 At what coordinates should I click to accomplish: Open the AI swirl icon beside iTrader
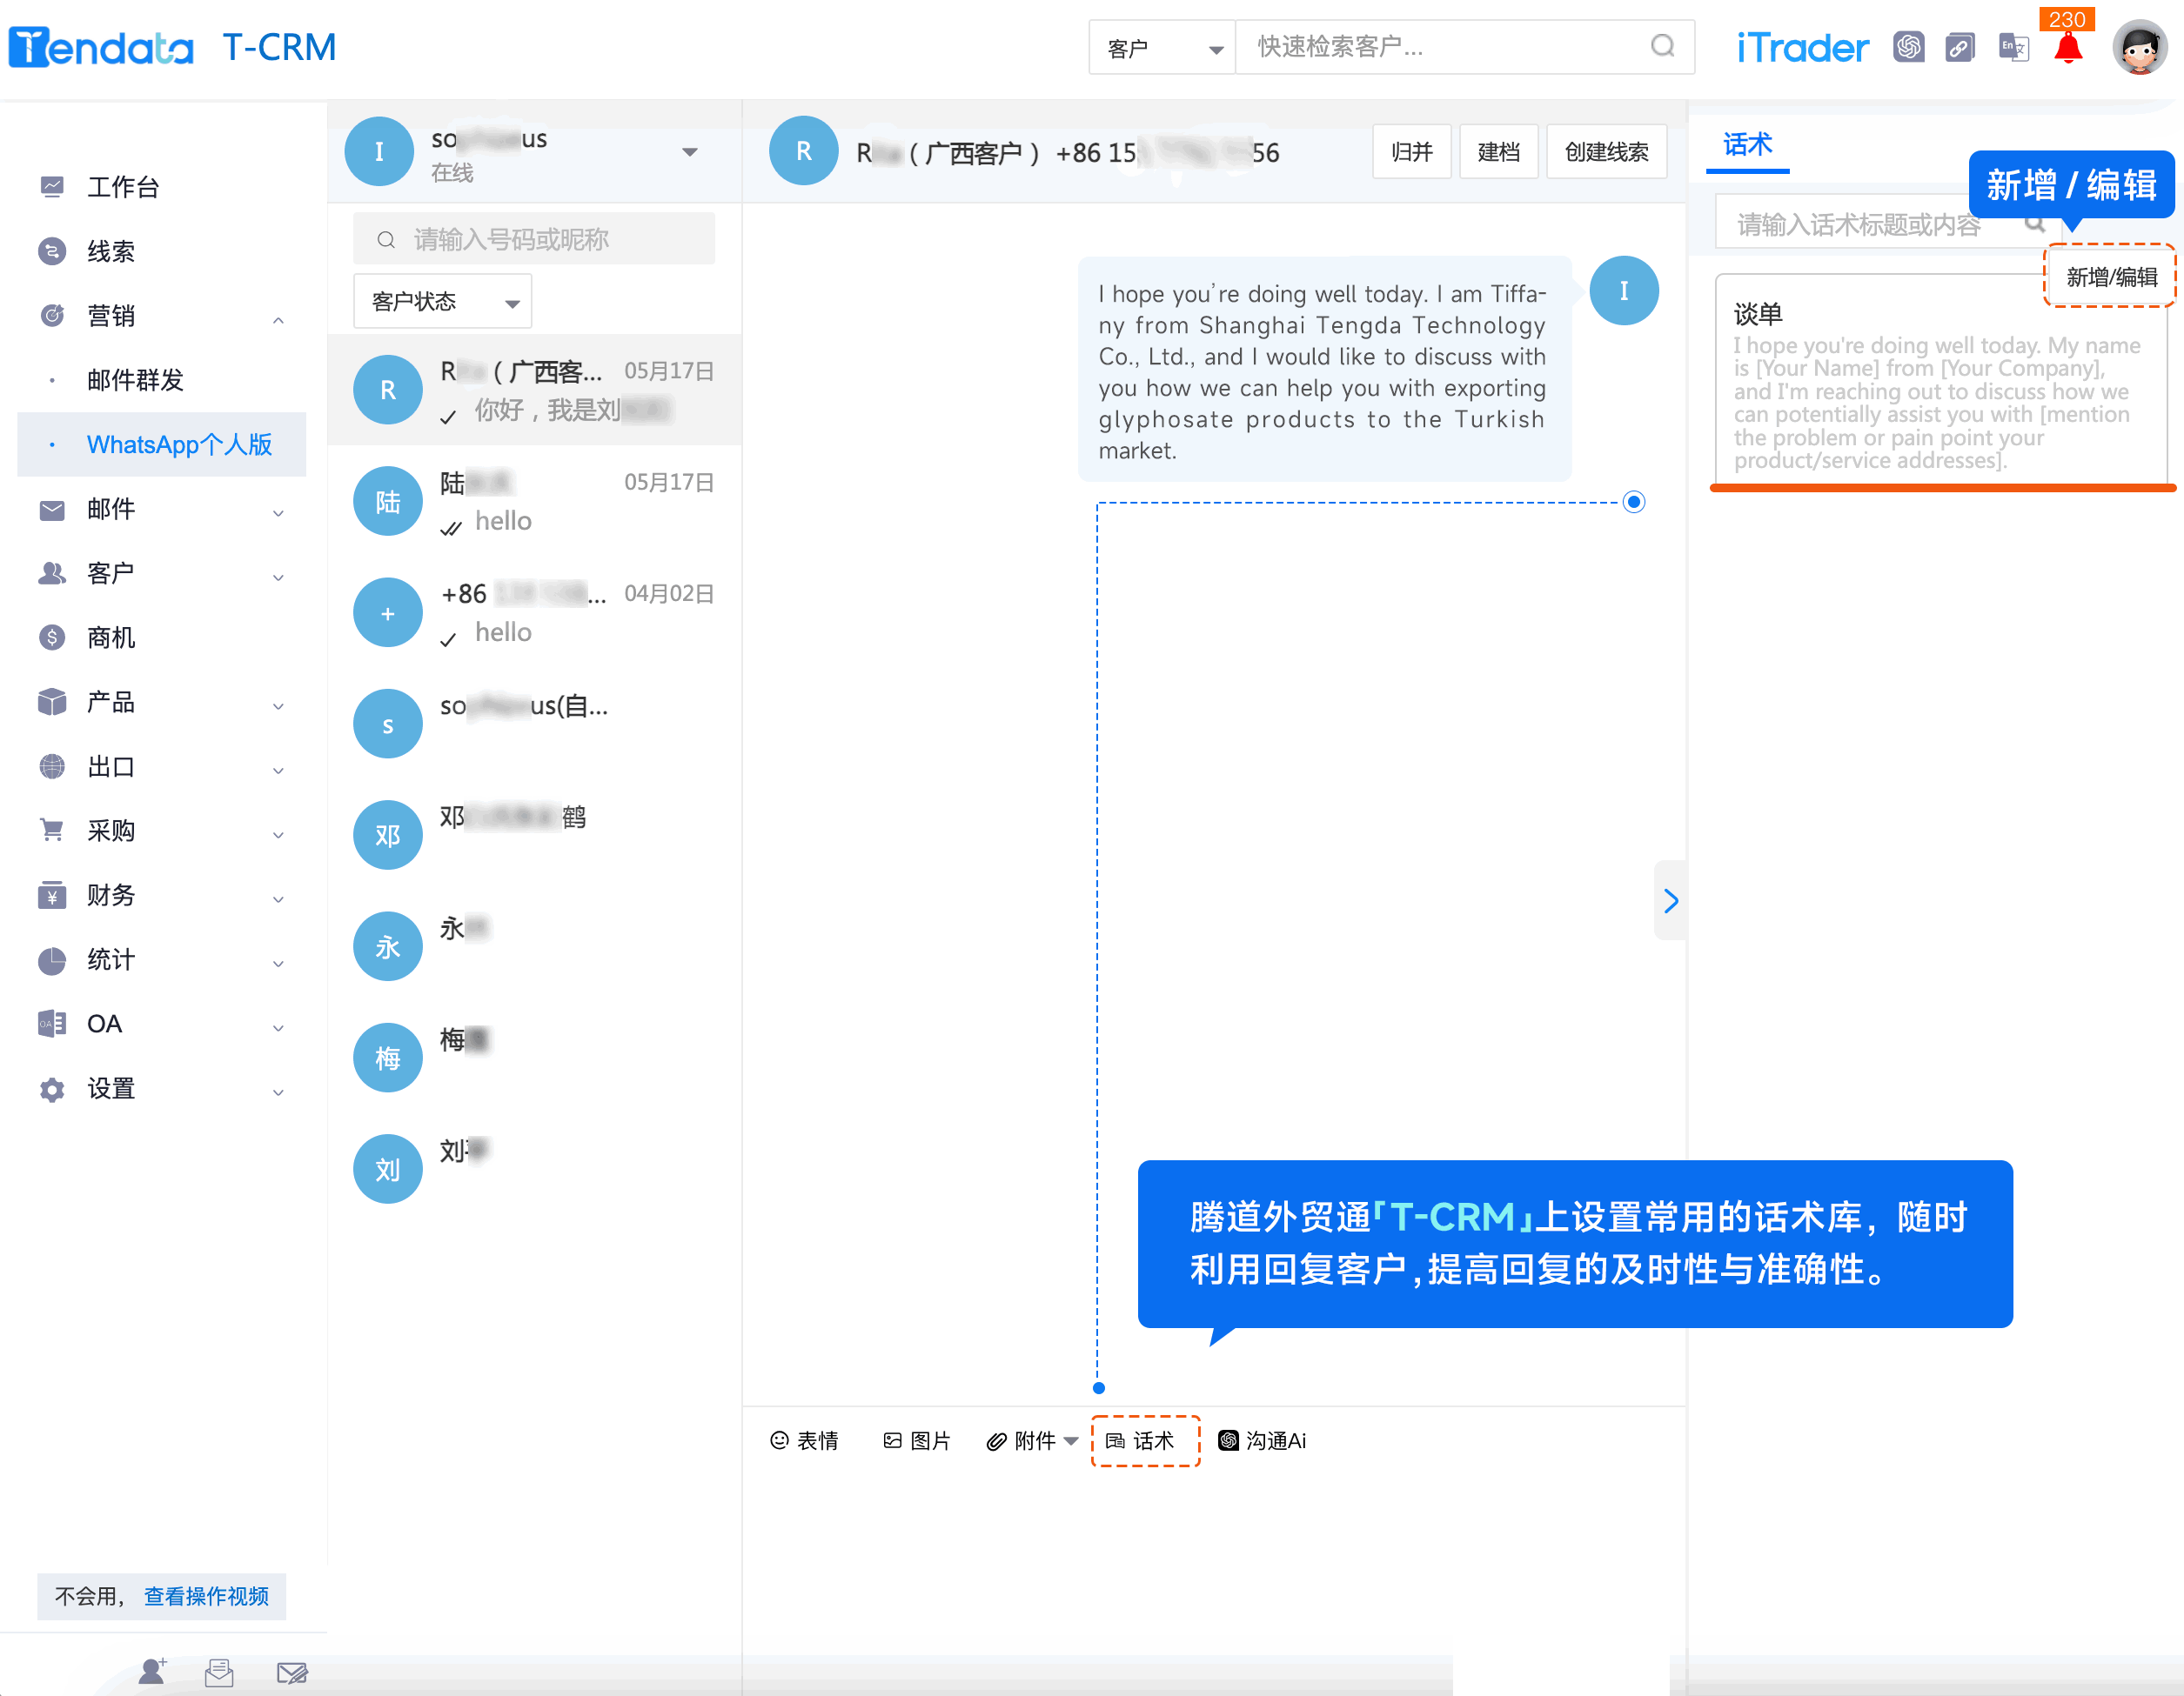1908,47
